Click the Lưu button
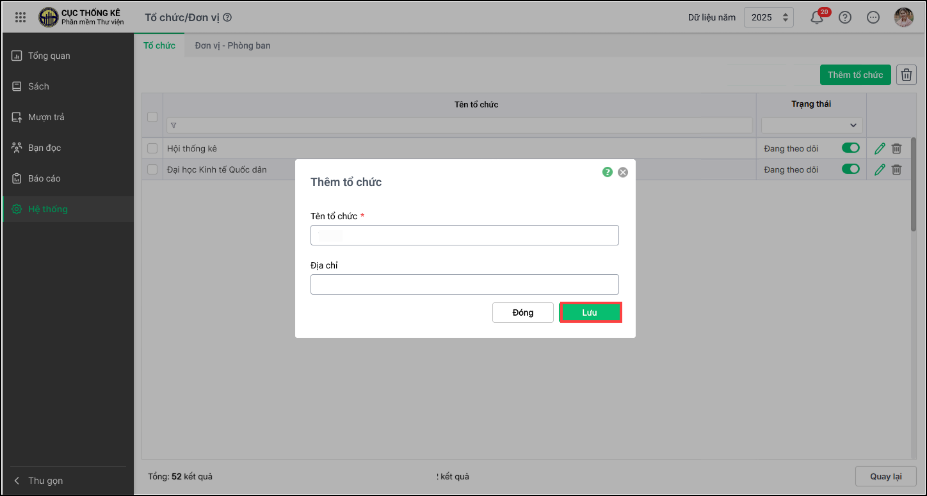The image size is (927, 496). click(x=590, y=313)
